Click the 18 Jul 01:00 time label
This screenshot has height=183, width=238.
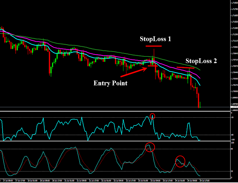(x=32, y=181)
